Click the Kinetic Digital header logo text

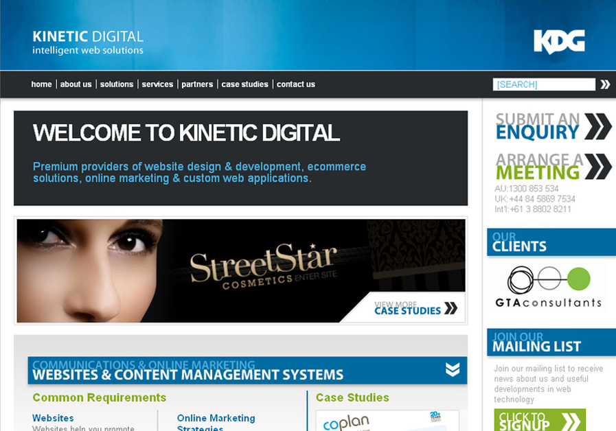pos(88,43)
